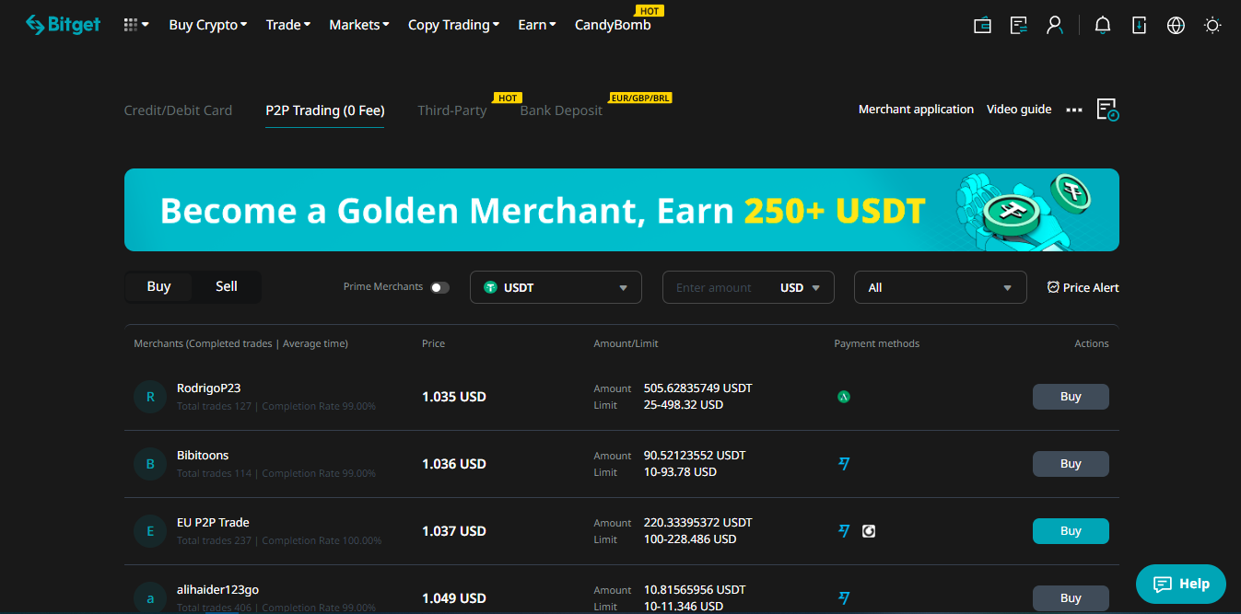
Task: Open the notifications bell
Action: (1103, 25)
